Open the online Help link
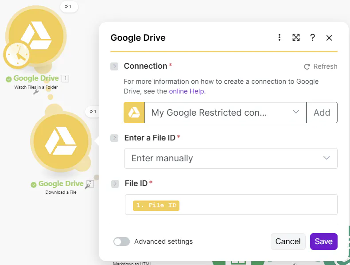 [x=187, y=91]
